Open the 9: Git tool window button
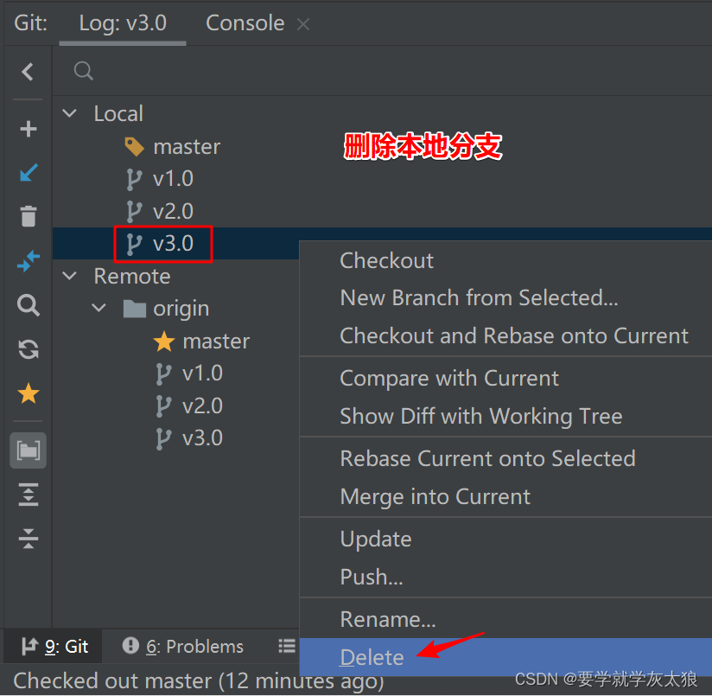712x696 pixels. coord(54,647)
